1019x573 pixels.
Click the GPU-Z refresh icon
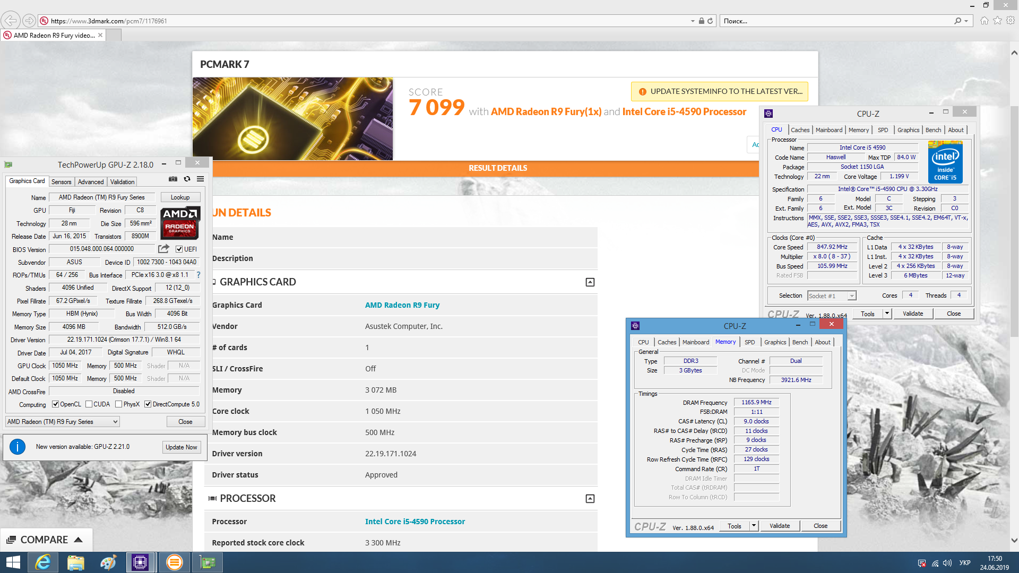[187, 179]
